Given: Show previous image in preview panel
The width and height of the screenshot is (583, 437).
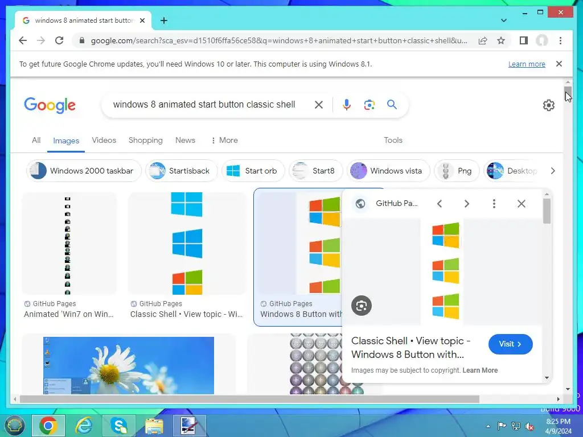Looking at the screenshot, I should tap(440, 204).
